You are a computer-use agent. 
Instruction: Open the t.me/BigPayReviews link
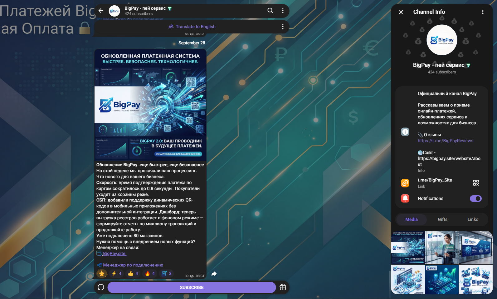tap(446, 141)
